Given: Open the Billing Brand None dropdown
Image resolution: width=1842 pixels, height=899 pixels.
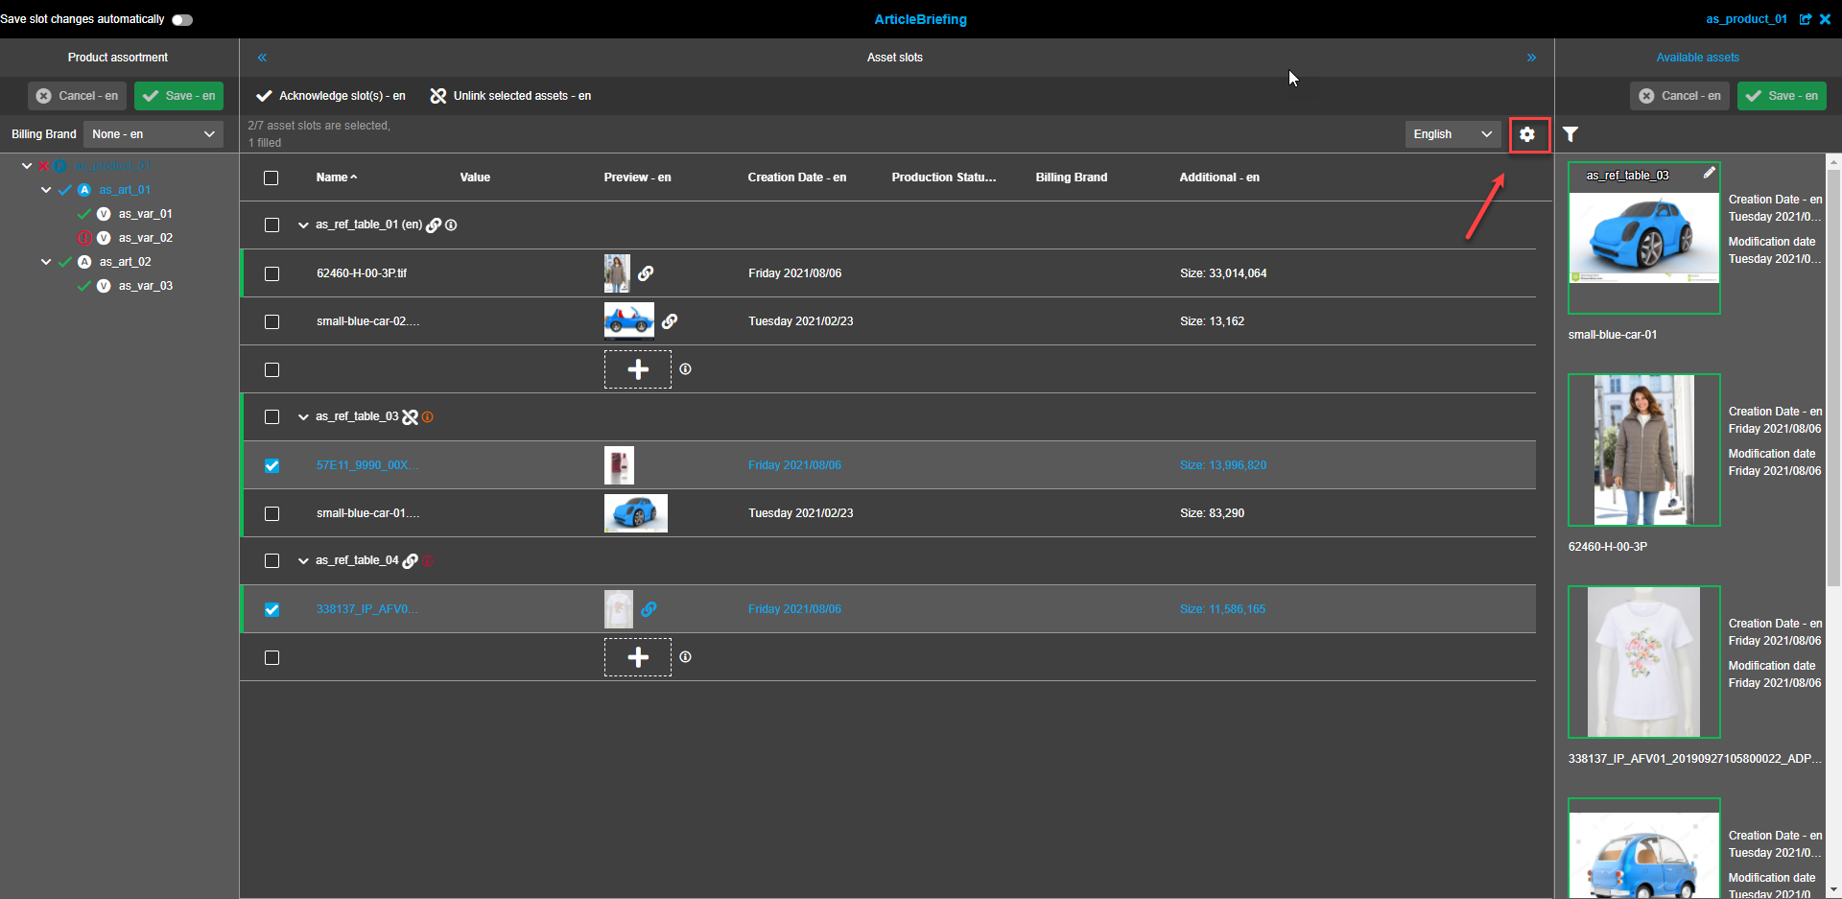Looking at the screenshot, I should 153,134.
